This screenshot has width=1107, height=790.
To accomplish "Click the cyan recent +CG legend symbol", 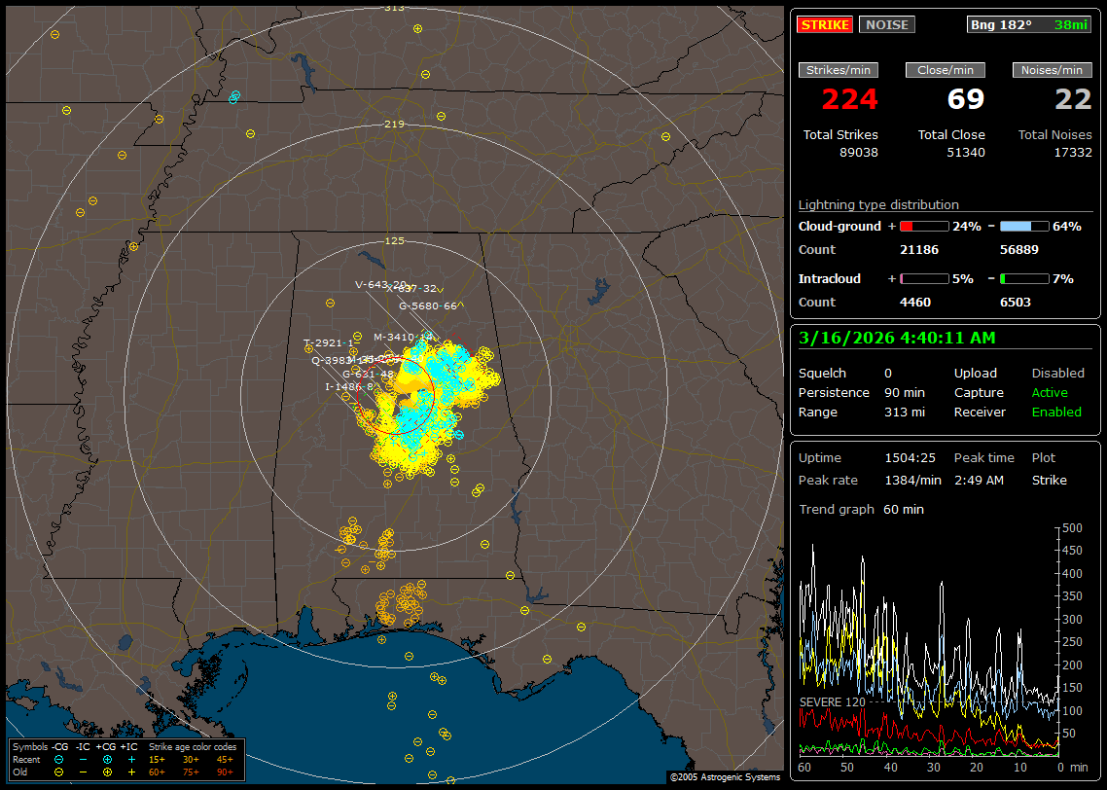I will 107,759.
